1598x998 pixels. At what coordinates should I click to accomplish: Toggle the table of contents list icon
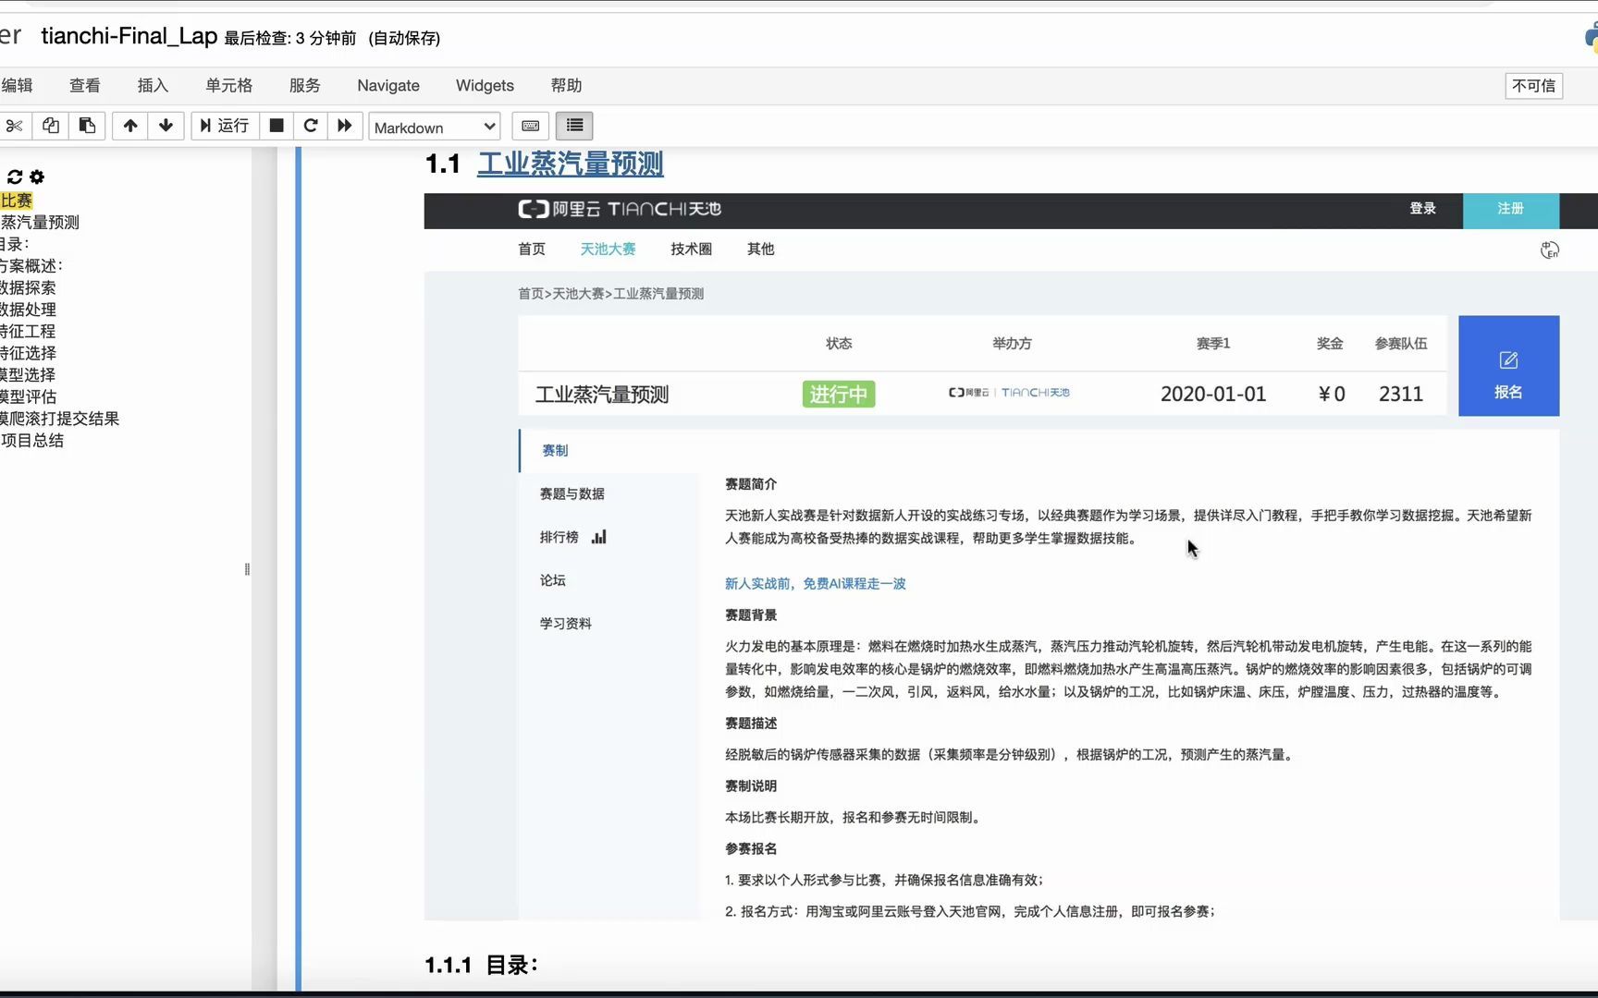pyautogui.click(x=574, y=126)
